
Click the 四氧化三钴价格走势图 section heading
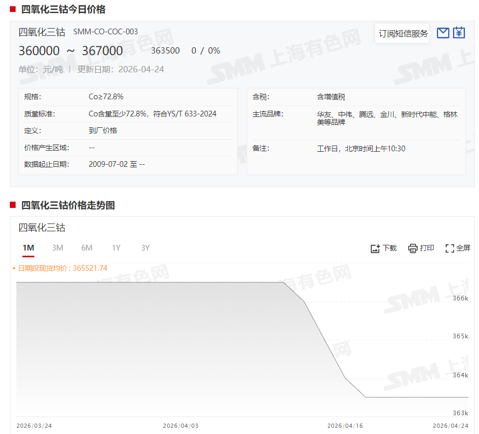point(68,205)
